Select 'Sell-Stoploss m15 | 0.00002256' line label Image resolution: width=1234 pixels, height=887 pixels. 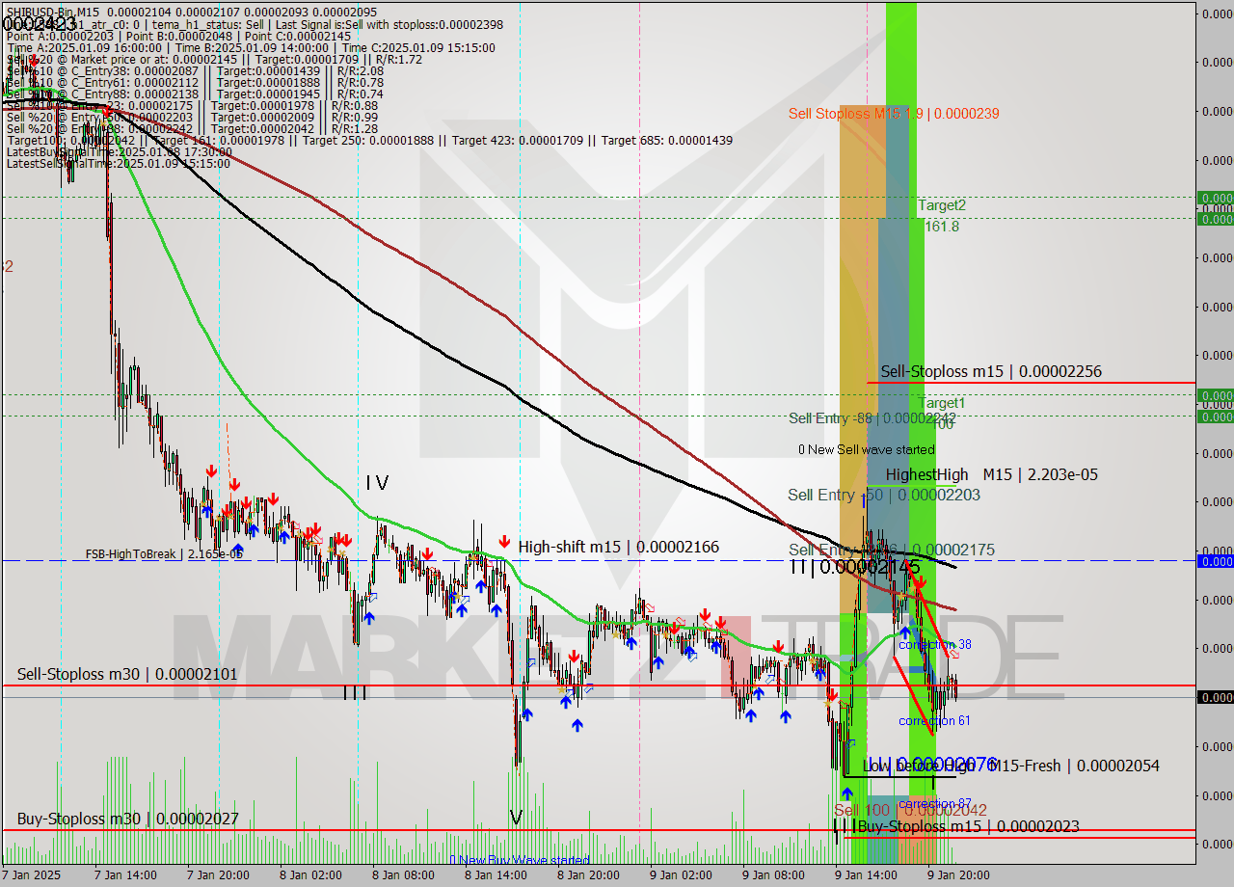(x=991, y=371)
